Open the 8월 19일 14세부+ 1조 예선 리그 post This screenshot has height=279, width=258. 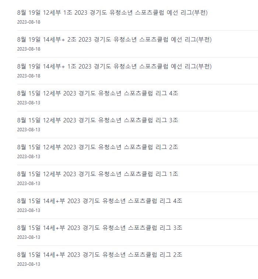(x=114, y=66)
